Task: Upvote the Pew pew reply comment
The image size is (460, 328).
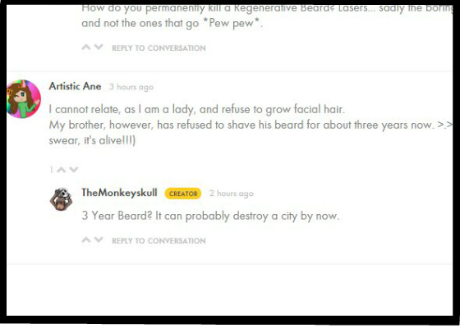Action: [x=86, y=47]
